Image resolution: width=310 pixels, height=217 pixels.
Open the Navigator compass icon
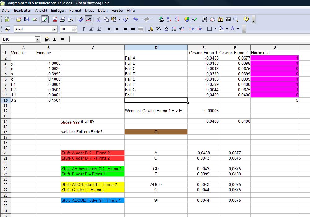(212, 19)
